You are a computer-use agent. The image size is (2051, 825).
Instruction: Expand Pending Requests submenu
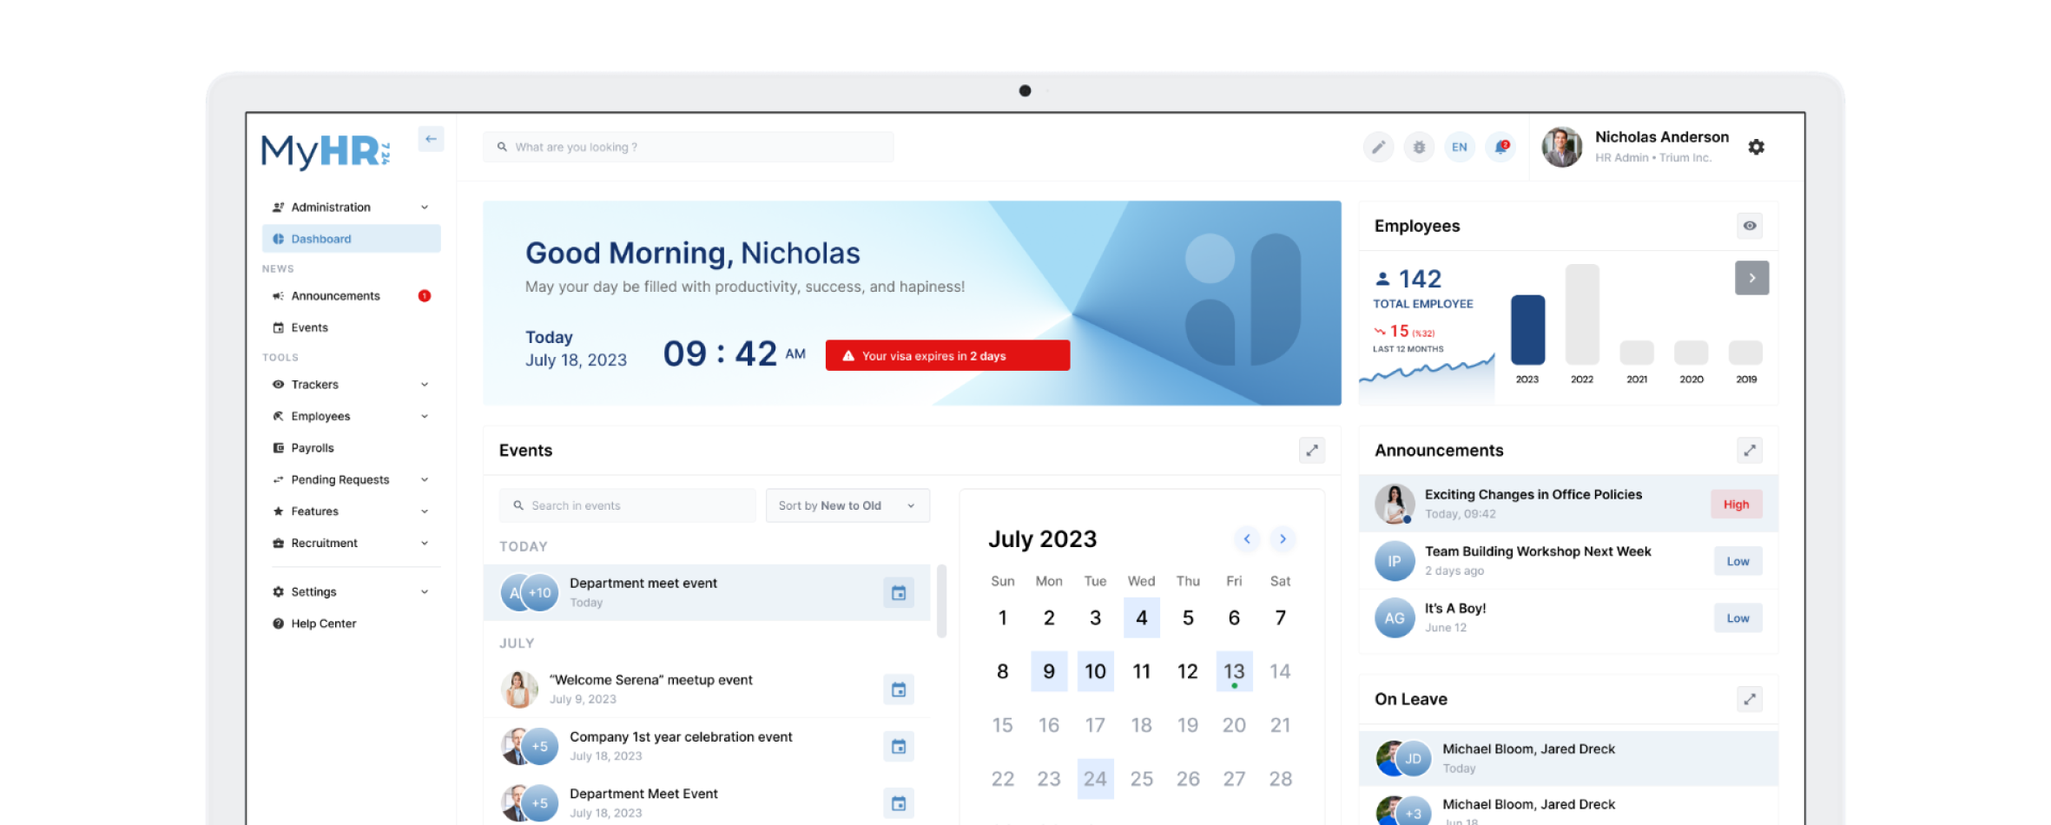351,479
